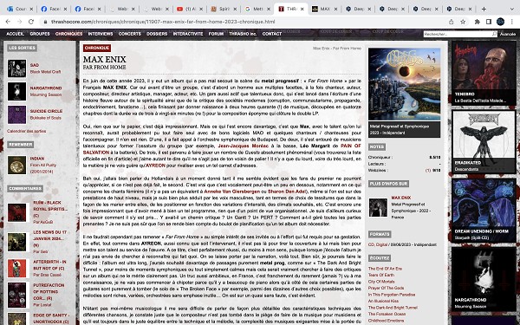
Task: Click the Rechercher search field
Action: (x=458, y=34)
